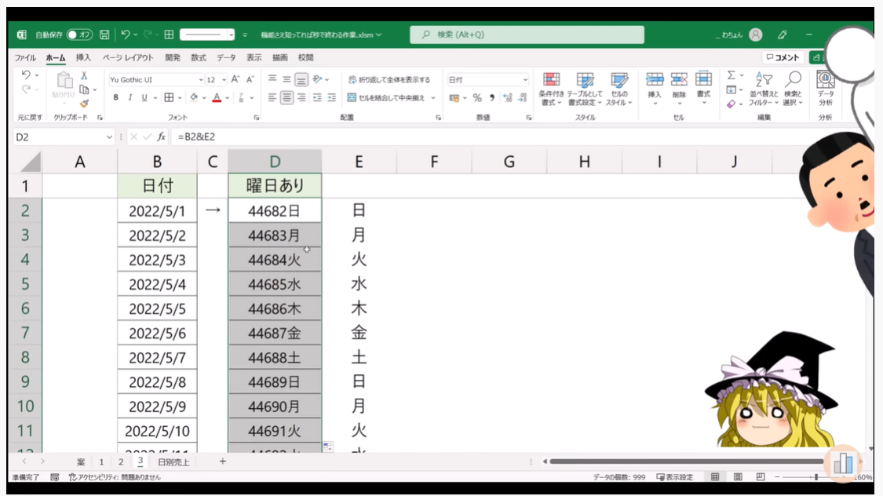Image resolution: width=883 pixels, height=496 pixels.
Task: Open the font name dropdown Yu Gothic UI
Action: (x=155, y=80)
